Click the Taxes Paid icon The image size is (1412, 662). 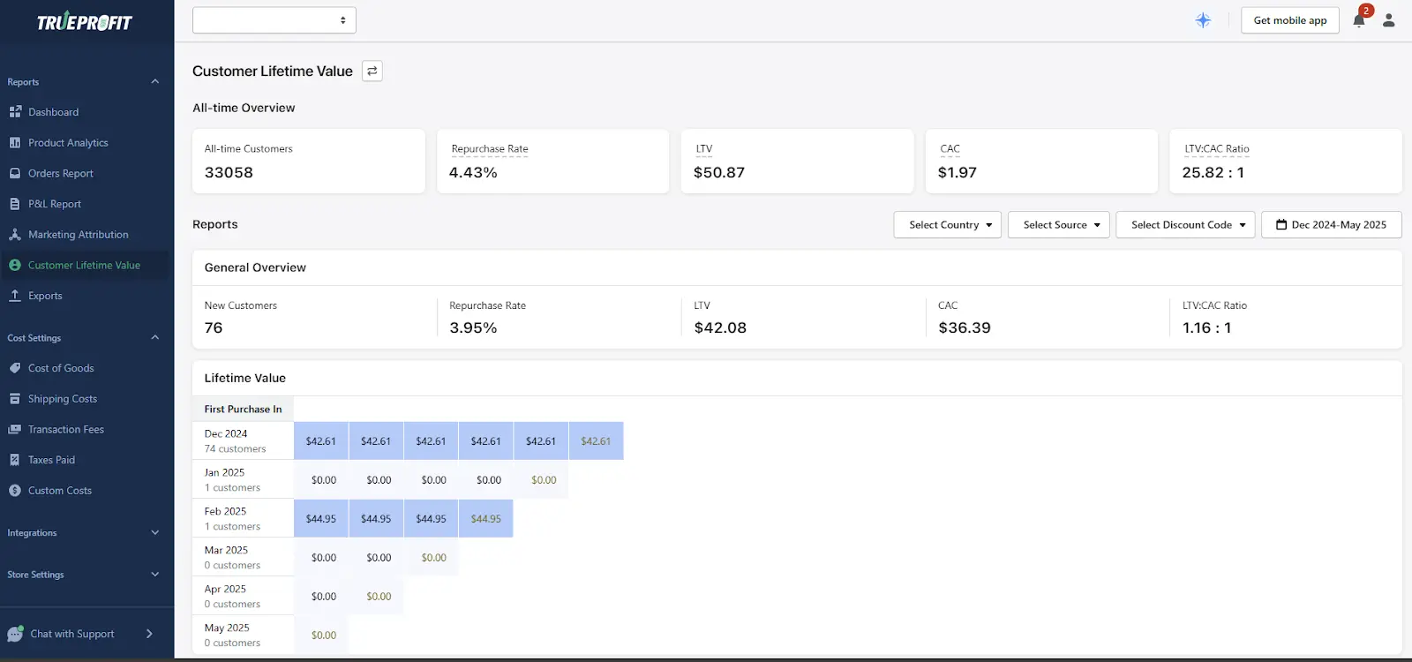15,460
